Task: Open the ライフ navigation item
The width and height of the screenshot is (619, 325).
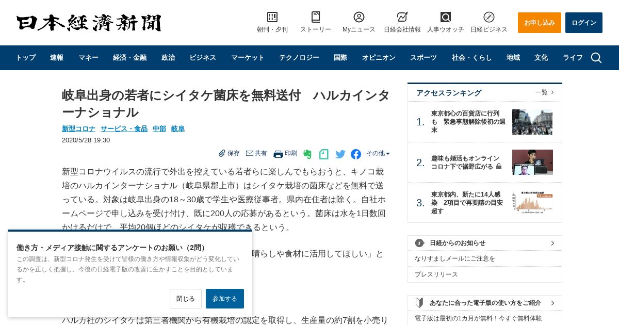Action: click(573, 58)
